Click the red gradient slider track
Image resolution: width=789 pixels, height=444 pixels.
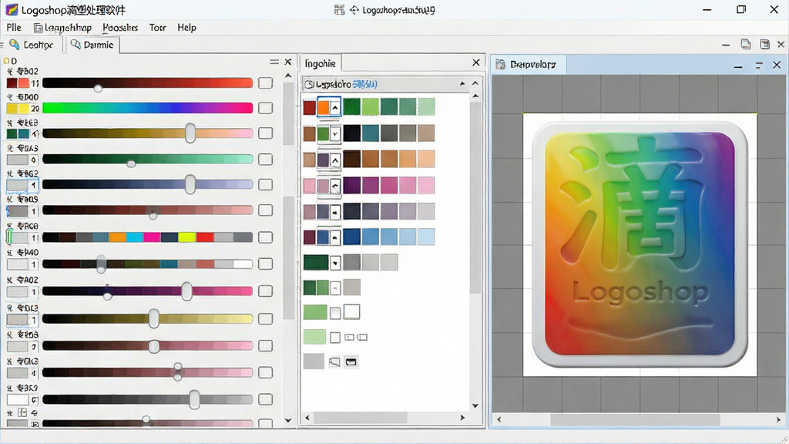[x=147, y=83]
